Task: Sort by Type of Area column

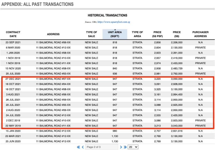Action: click(137, 34)
